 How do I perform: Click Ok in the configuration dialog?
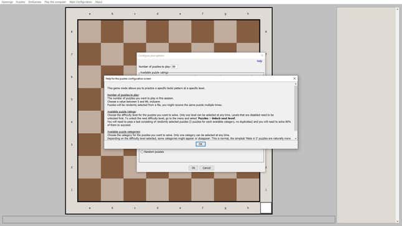click(193, 168)
